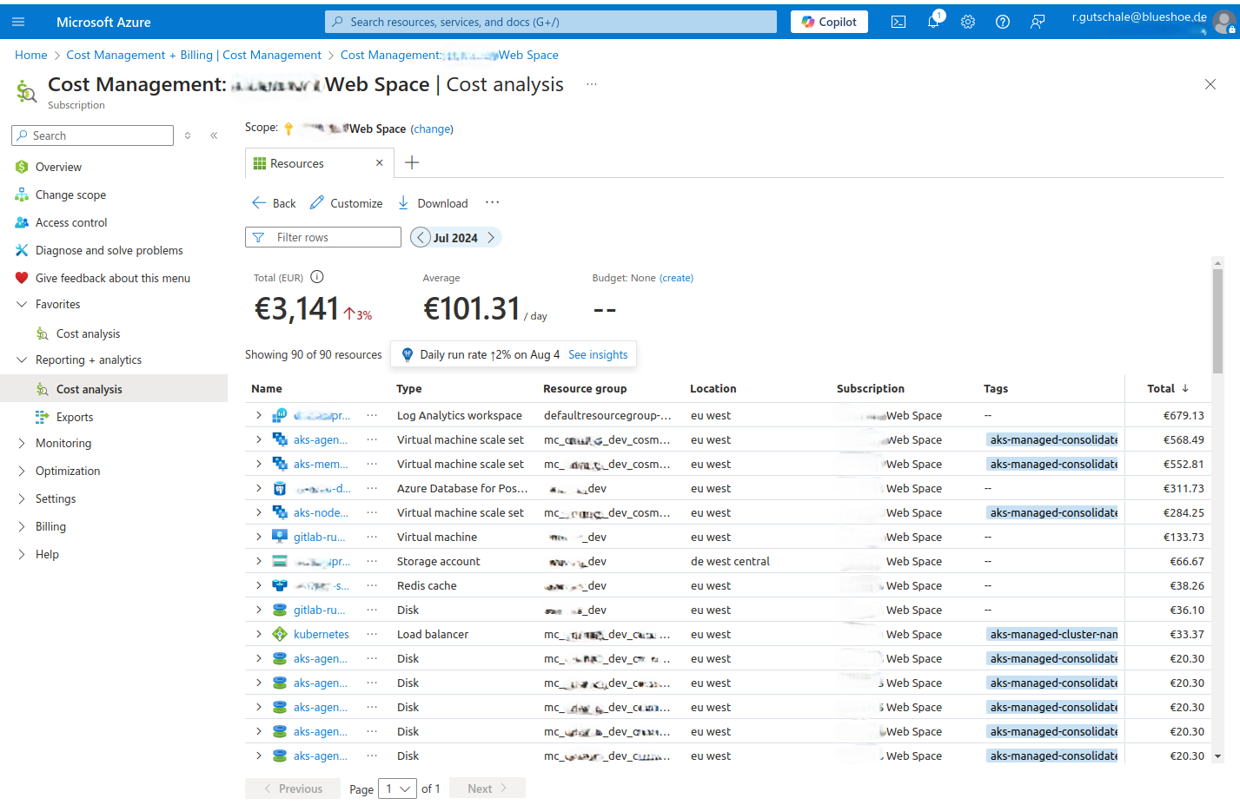Add a new view tab with plus

tap(412, 162)
